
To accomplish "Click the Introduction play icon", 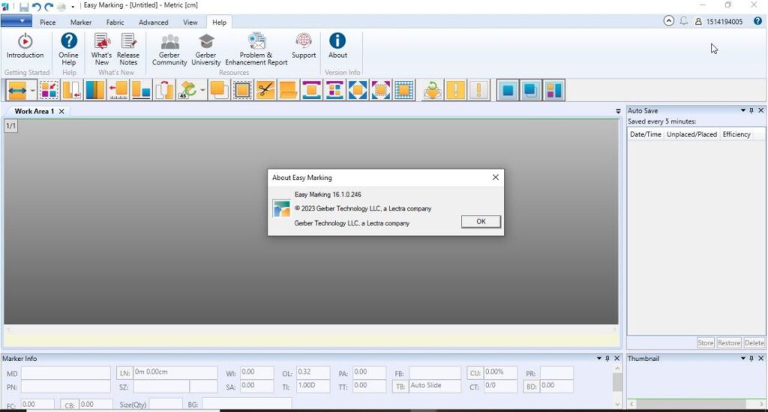I will [x=25, y=42].
